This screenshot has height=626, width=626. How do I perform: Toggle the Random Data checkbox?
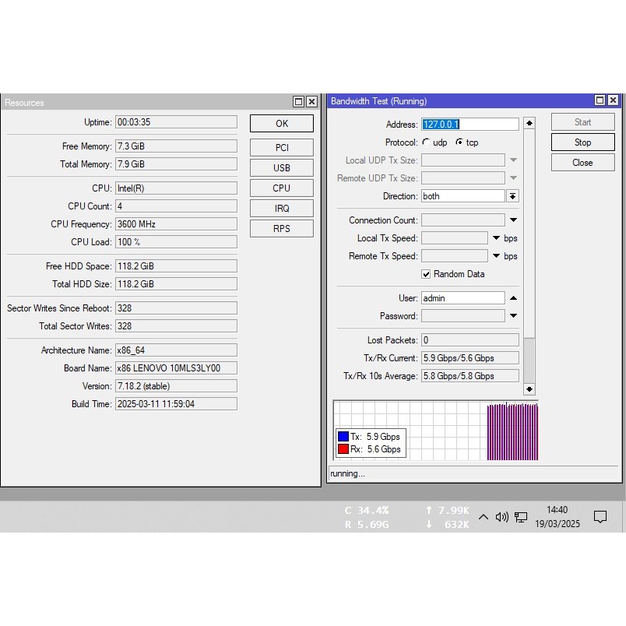point(426,274)
